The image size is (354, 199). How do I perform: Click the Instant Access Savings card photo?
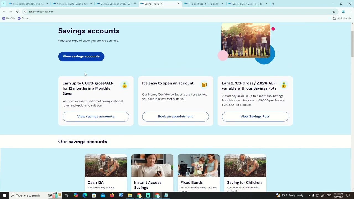pos(152,165)
